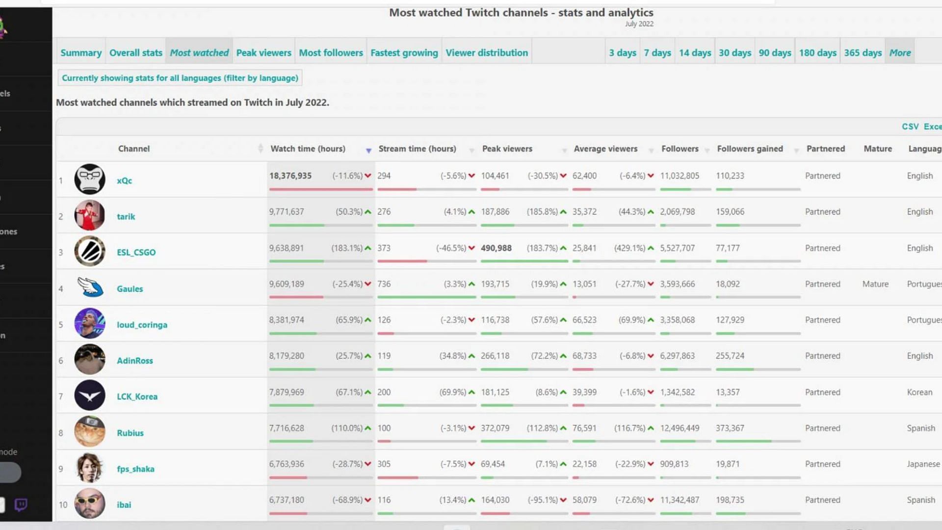The width and height of the screenshot is (942, 530).
Task: Select the 30 days time range
Action: click(735, 52)
